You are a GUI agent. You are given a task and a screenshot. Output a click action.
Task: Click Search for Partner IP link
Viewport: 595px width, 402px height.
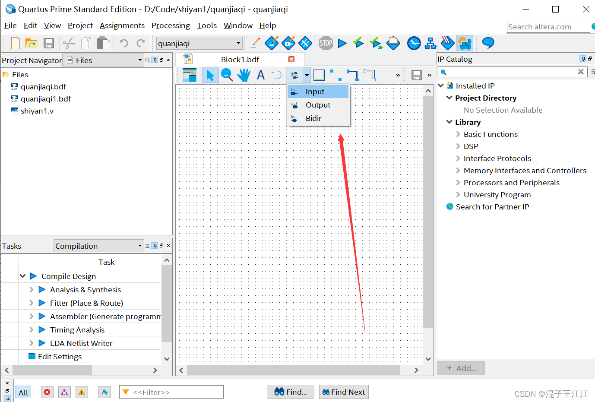pyautogui.click(x=492, y=206)
